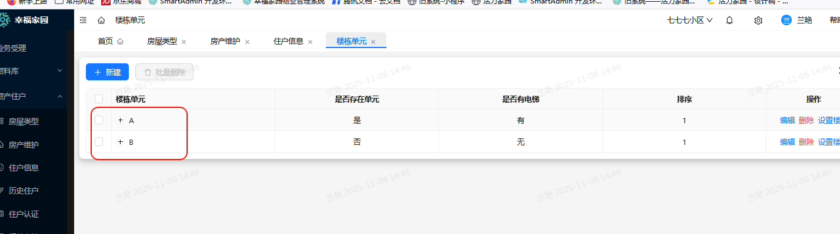The height and width of the screenshot is (234, 840).
Task: Tick the checkbox for row B
Action: 99,142
